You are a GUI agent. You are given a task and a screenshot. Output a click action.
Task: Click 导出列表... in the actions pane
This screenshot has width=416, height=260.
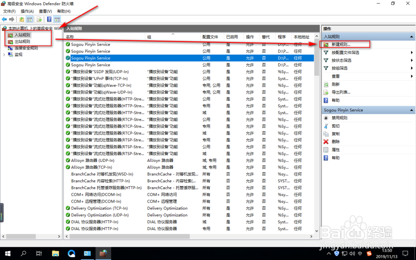tap(341, 92)
